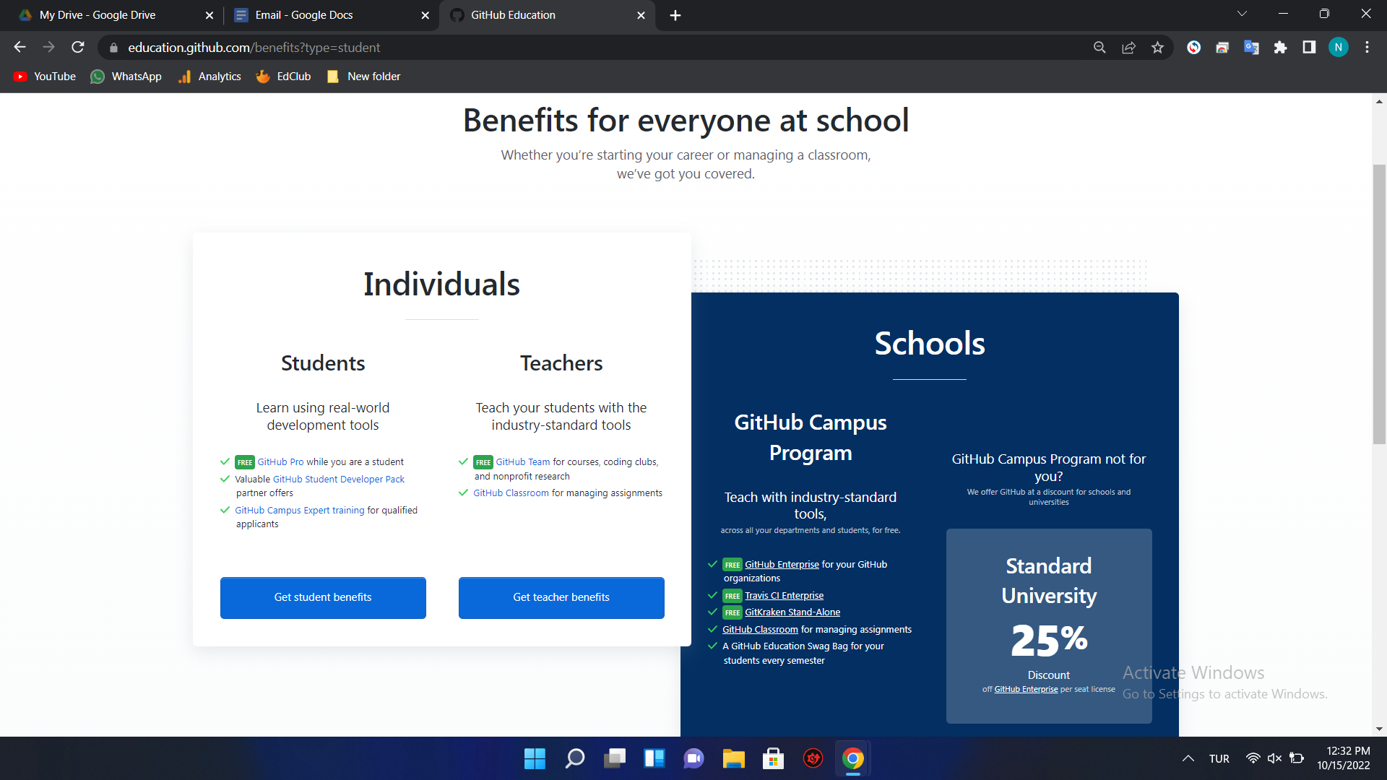Click Get student benefits button

[323, 597]
